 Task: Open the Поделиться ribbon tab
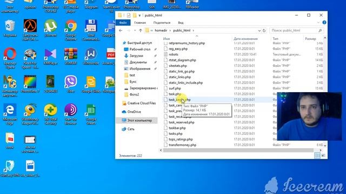162,23
